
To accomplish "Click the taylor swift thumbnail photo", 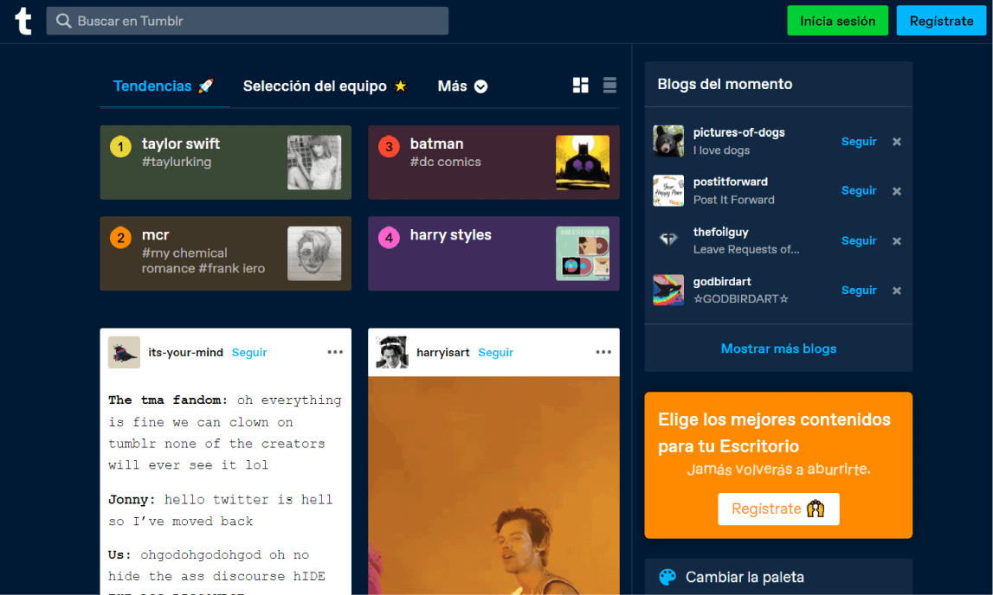I will tap(314, 163).
